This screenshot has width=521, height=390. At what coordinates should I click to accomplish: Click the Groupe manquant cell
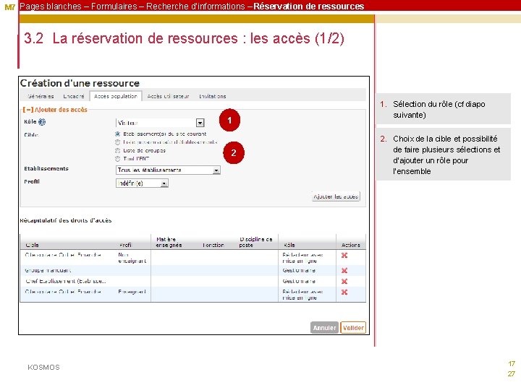tap(48, 271)
